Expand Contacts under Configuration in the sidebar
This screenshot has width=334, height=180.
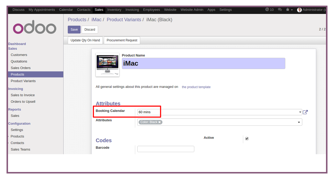pyautogui.click(x=17, y=143)
